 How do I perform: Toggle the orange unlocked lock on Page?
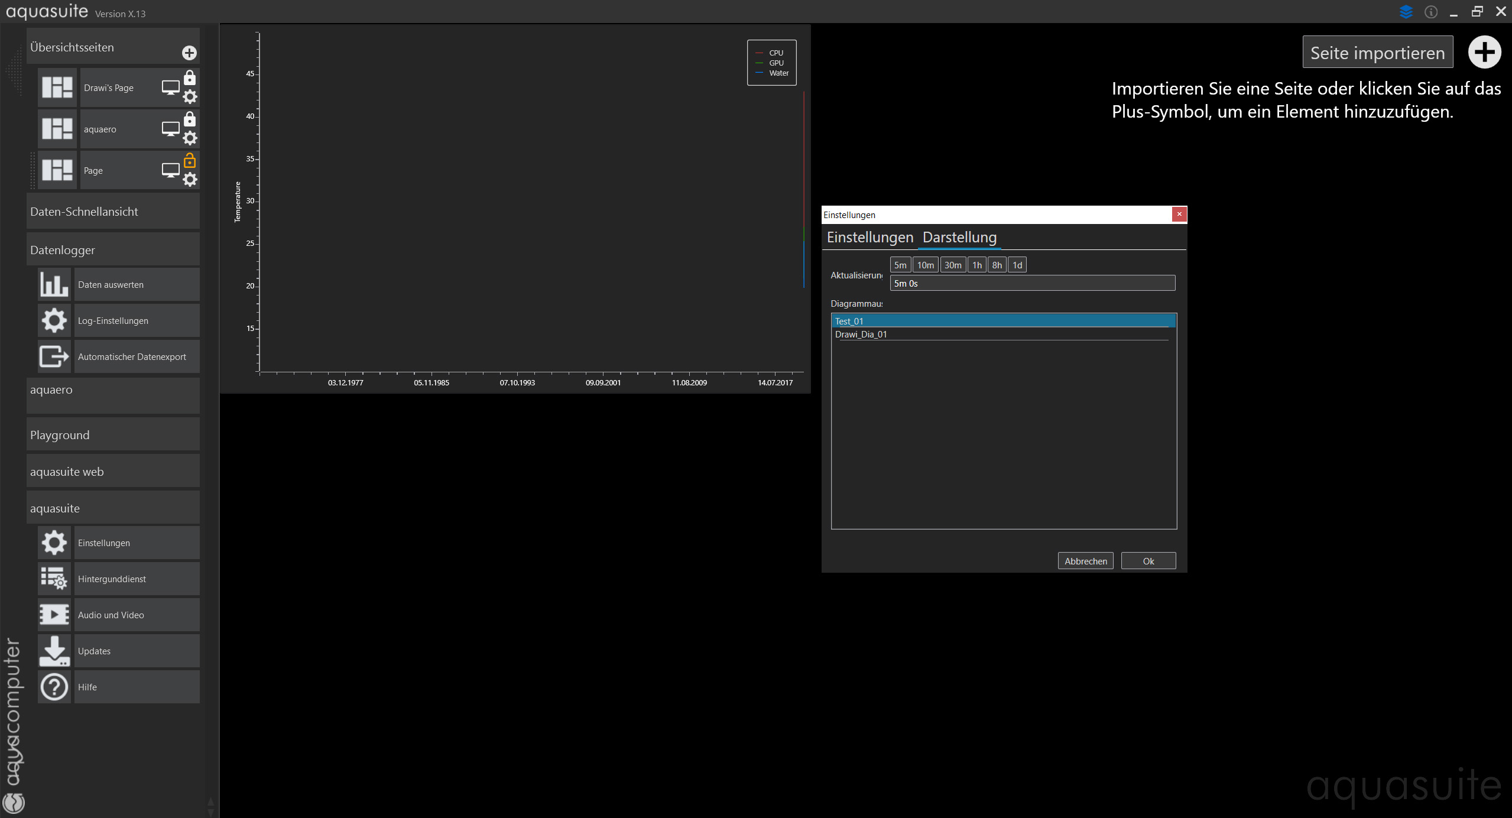click(x=190, y=161)
